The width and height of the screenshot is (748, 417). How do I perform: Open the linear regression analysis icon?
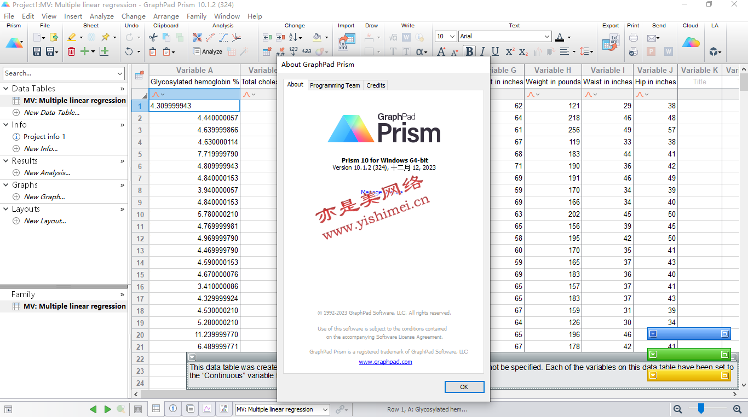(x=210, y=37)
